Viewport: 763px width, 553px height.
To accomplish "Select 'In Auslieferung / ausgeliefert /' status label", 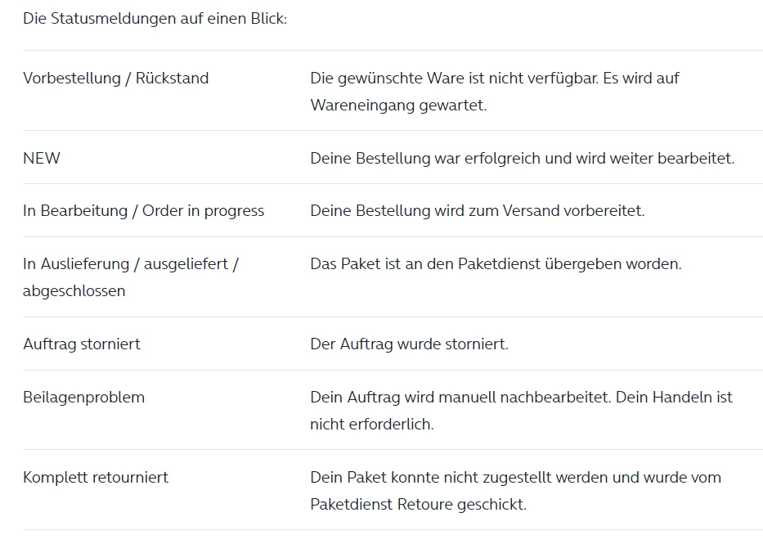I will tap(130, 264).
